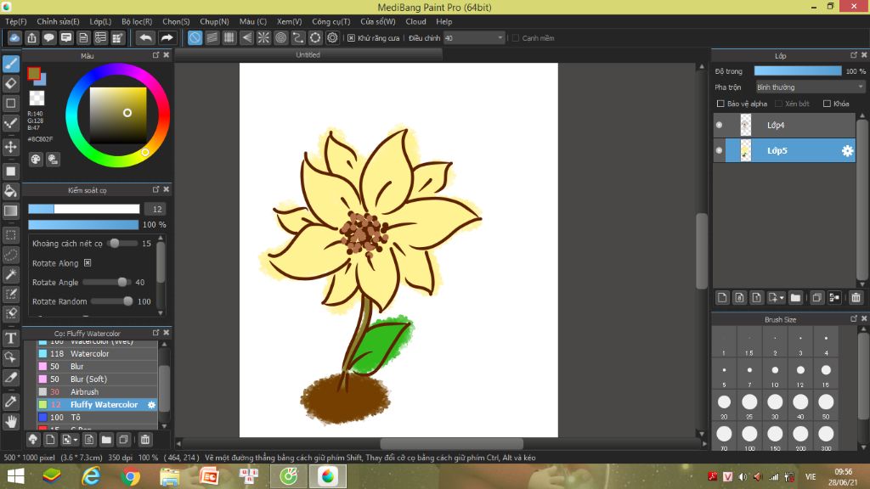Screen dimensions: 870x489
Task: Enable the circle snap guide
Action: (280, 37)
